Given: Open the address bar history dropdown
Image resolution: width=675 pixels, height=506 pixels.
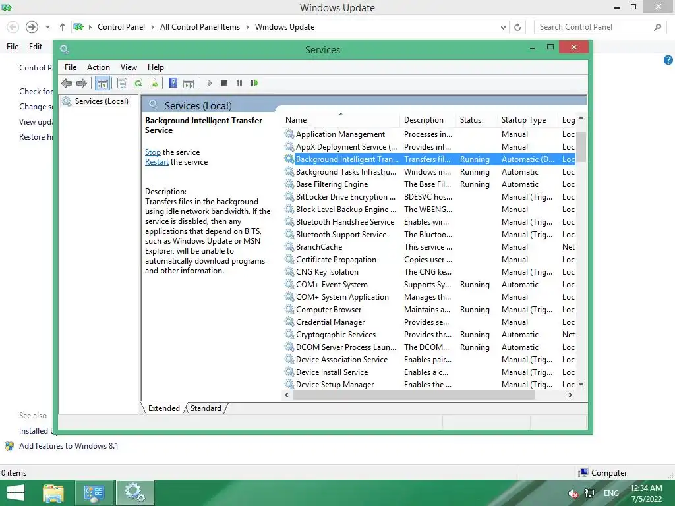Looking at the screenshot, I should [503, 27].
